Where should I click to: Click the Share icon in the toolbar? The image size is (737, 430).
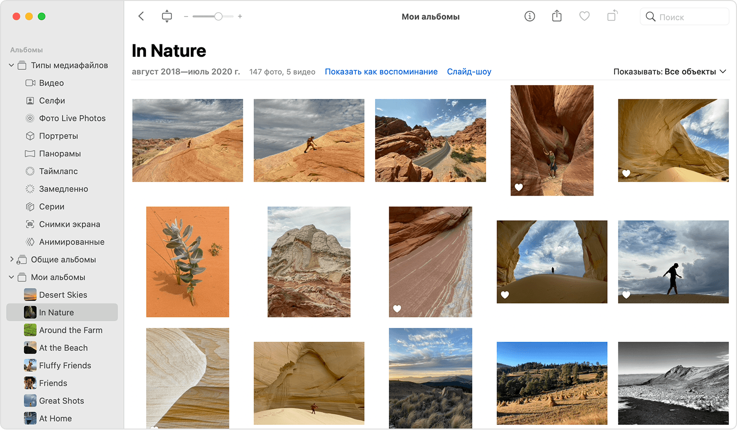tap(557, 17)
